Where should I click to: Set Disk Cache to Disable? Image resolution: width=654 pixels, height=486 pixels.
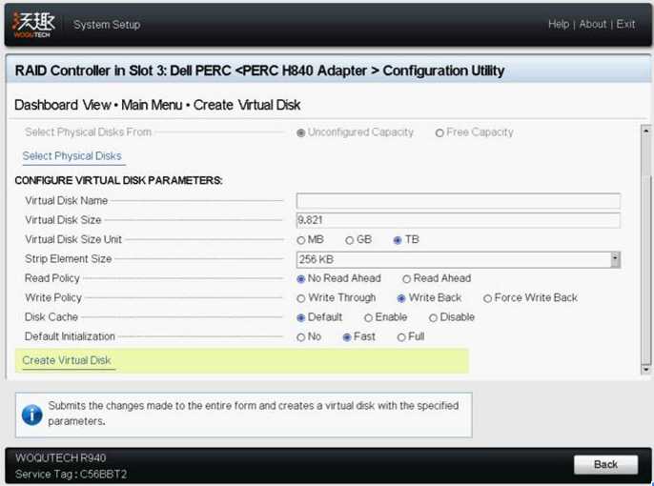point(433,318)
